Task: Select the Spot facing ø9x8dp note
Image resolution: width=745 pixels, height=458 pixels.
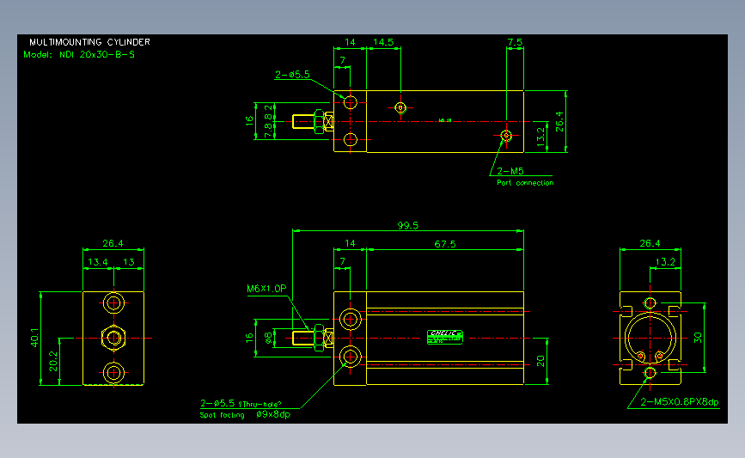Action: click(245, 415)
